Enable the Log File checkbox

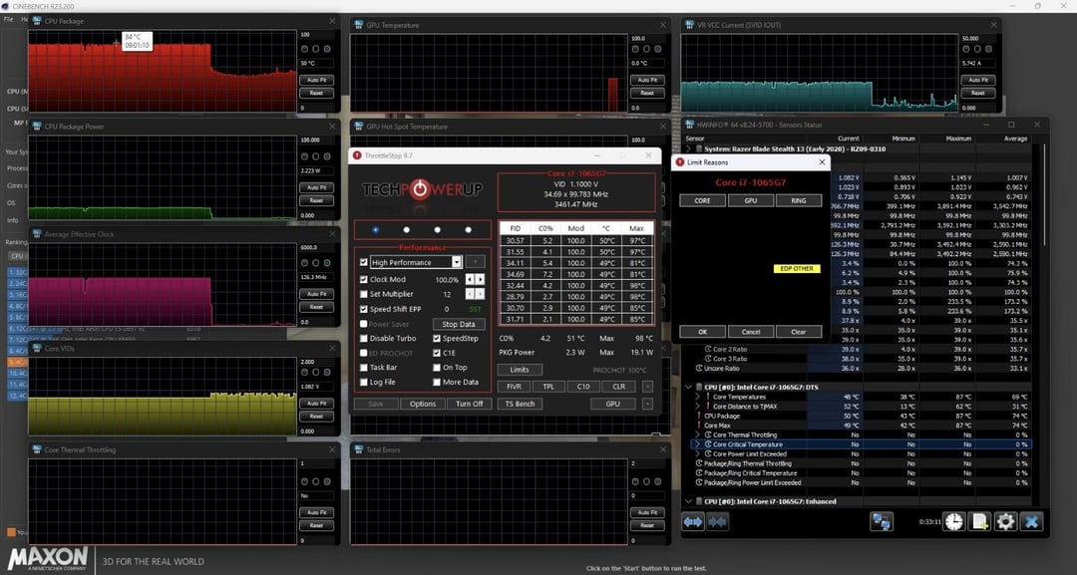tap(363, 383)
